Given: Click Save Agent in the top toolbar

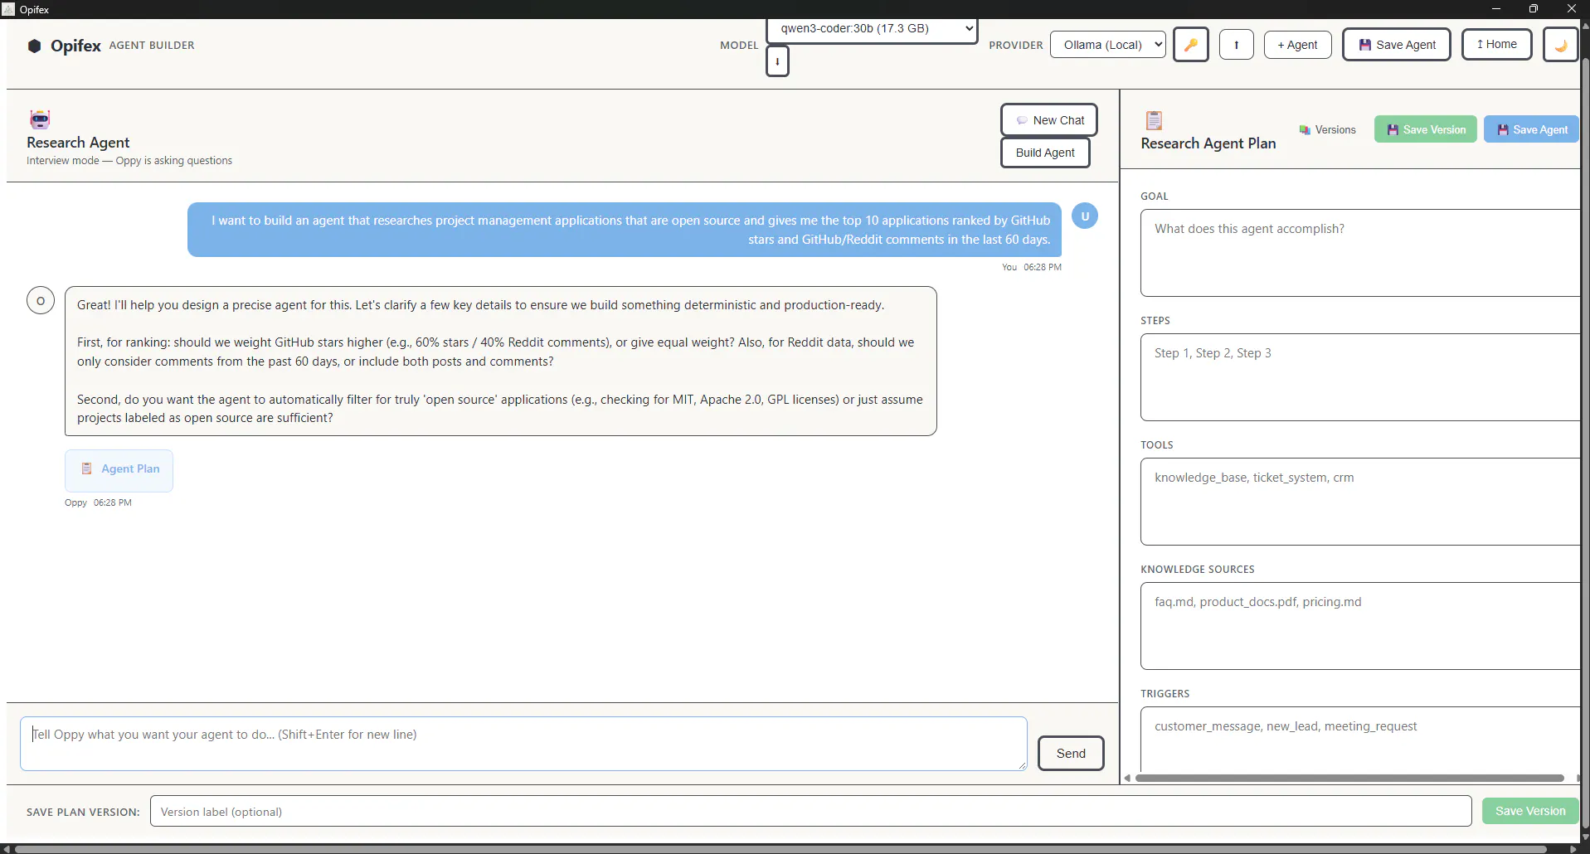Looking at the screenshot, I should tap(1396, 45).
